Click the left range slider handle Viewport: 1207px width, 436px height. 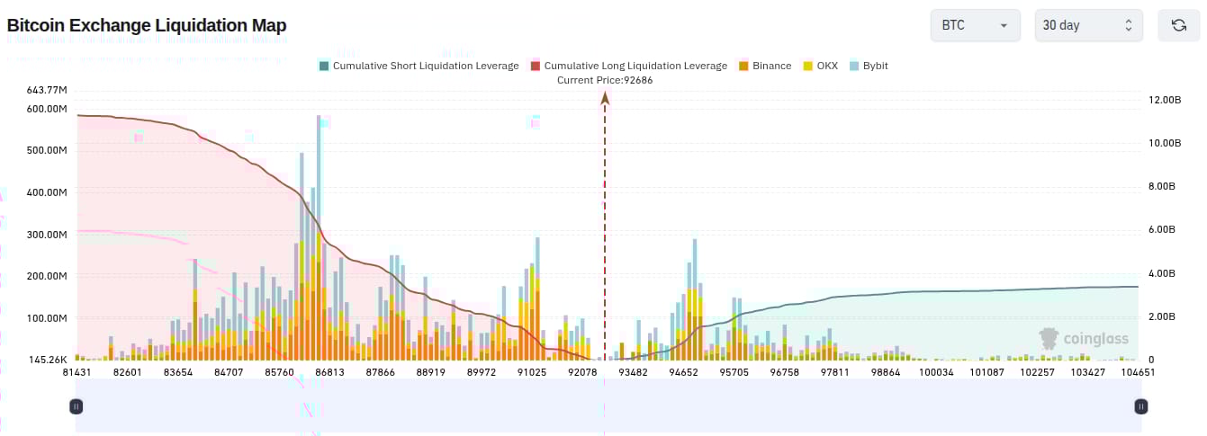click(77, 406)
